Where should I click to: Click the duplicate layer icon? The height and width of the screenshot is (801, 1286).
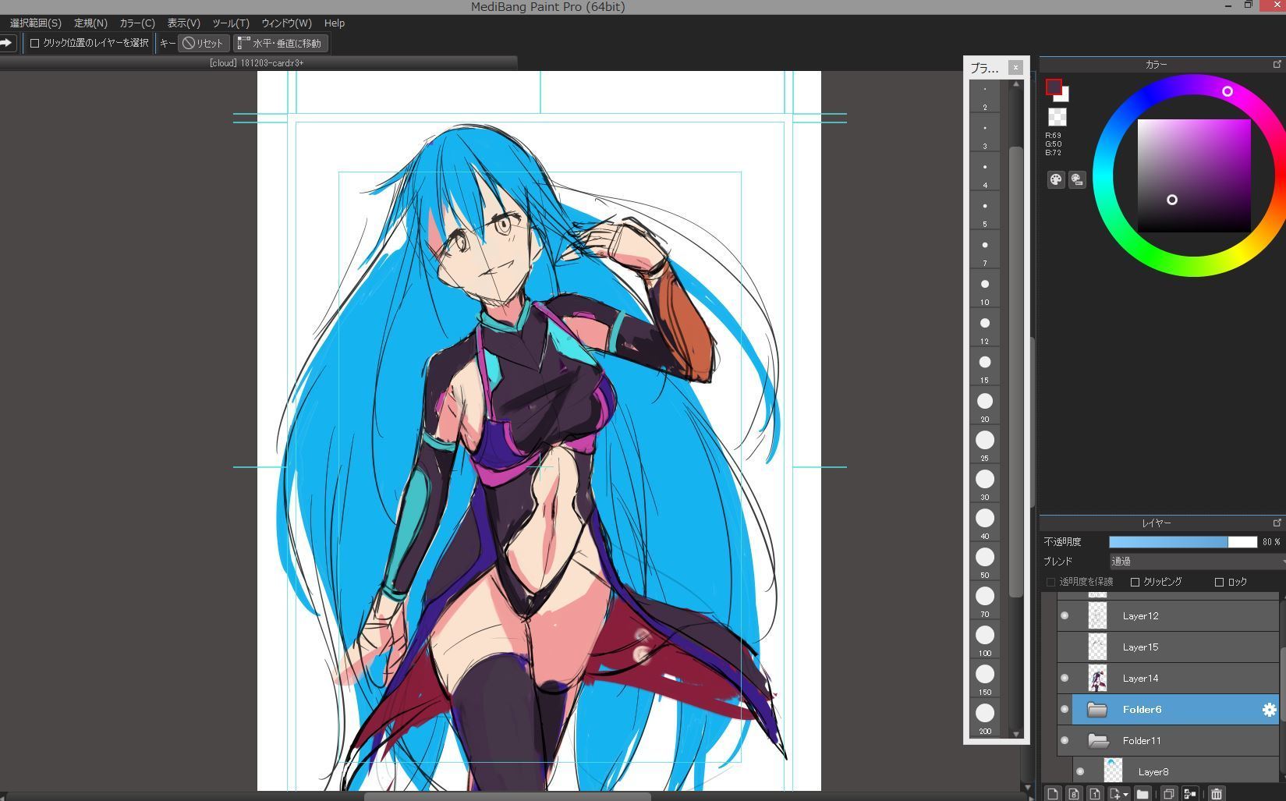click(1168, 794)
